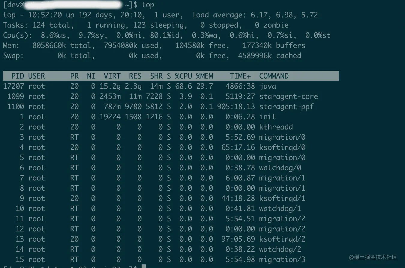Viewport: 405px width, 268px height.
Task: Click the 15.2g virtual memory value
Action: (110, 86)
